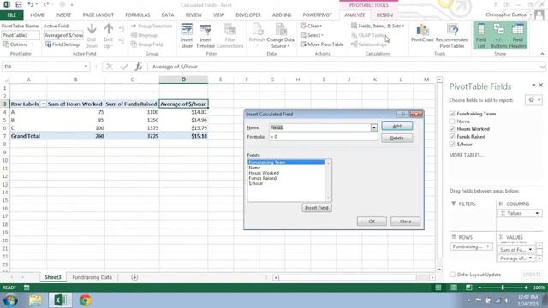Switch to Page Break Preview in status bar
Image resolution: width=548 pixels, height=308 pixels.
click(468, 287)
